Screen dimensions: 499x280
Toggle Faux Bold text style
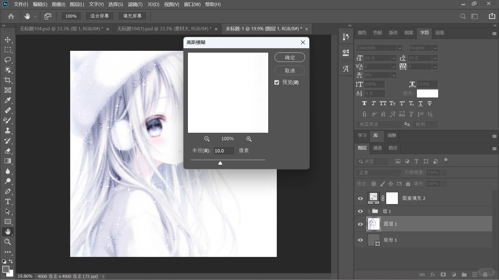point(364,103)
